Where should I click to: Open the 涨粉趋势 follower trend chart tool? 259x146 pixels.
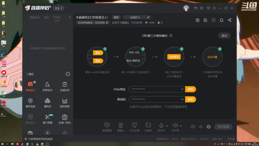click(x=64, y=103)
